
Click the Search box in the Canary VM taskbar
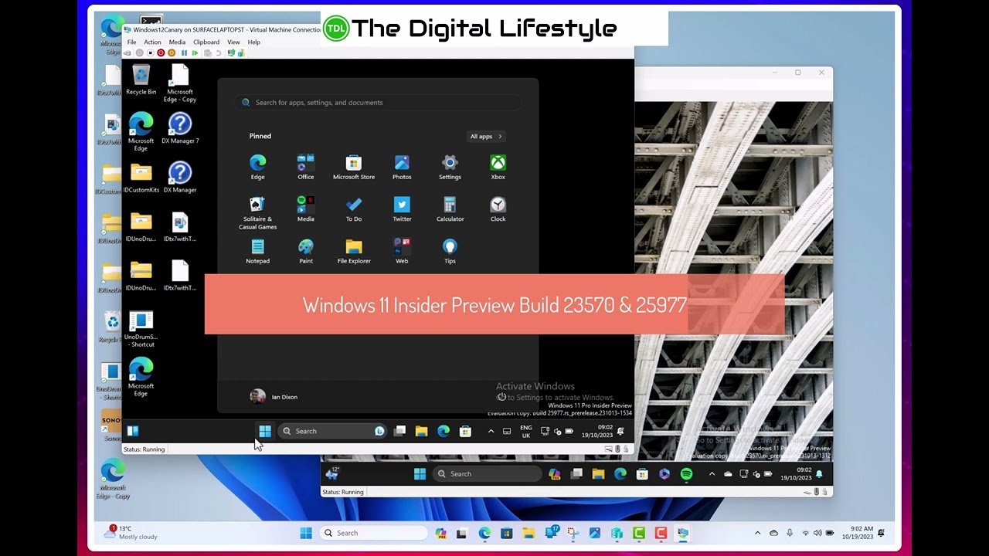click(x=333, y=431)
